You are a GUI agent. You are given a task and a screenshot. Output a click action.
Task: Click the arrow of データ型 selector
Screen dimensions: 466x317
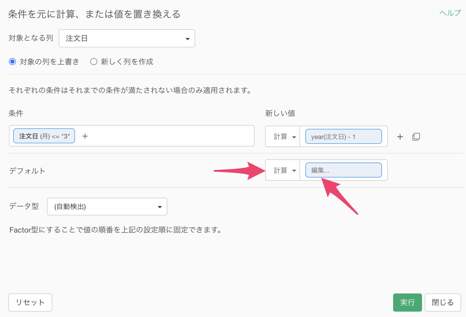click(160, 207)
